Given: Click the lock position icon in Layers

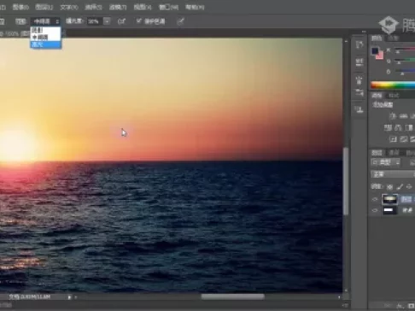Looking at the screenshot, I should 409,187.
